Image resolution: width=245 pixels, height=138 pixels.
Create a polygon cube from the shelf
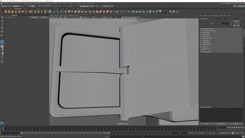point(9,11)
